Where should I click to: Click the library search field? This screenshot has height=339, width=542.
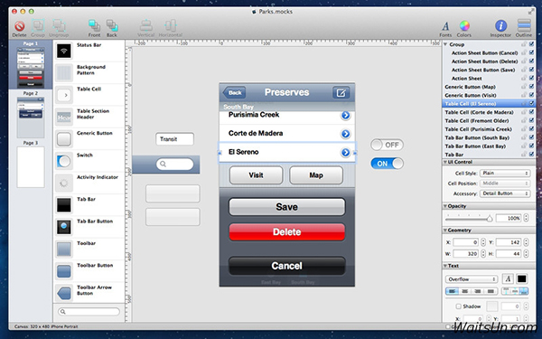click(x=89, y=311)
